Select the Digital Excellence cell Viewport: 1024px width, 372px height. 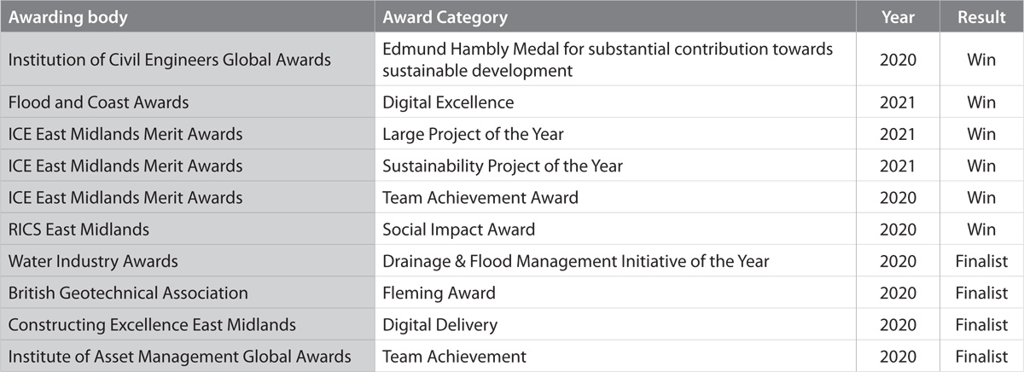tap(448, 102)
